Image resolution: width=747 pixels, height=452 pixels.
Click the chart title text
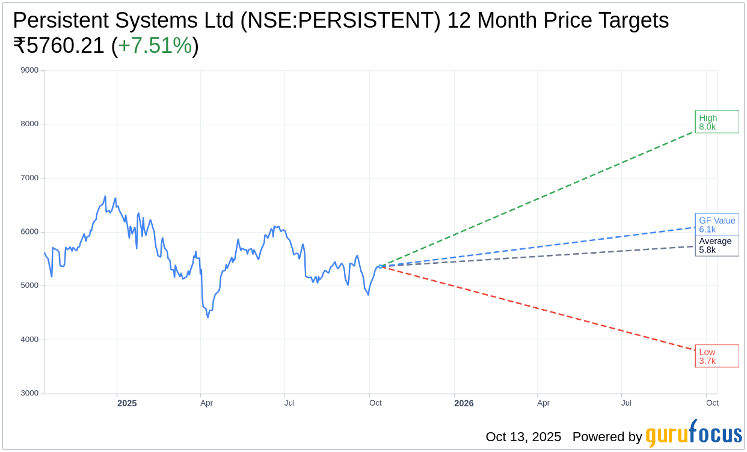pos(340,20)
